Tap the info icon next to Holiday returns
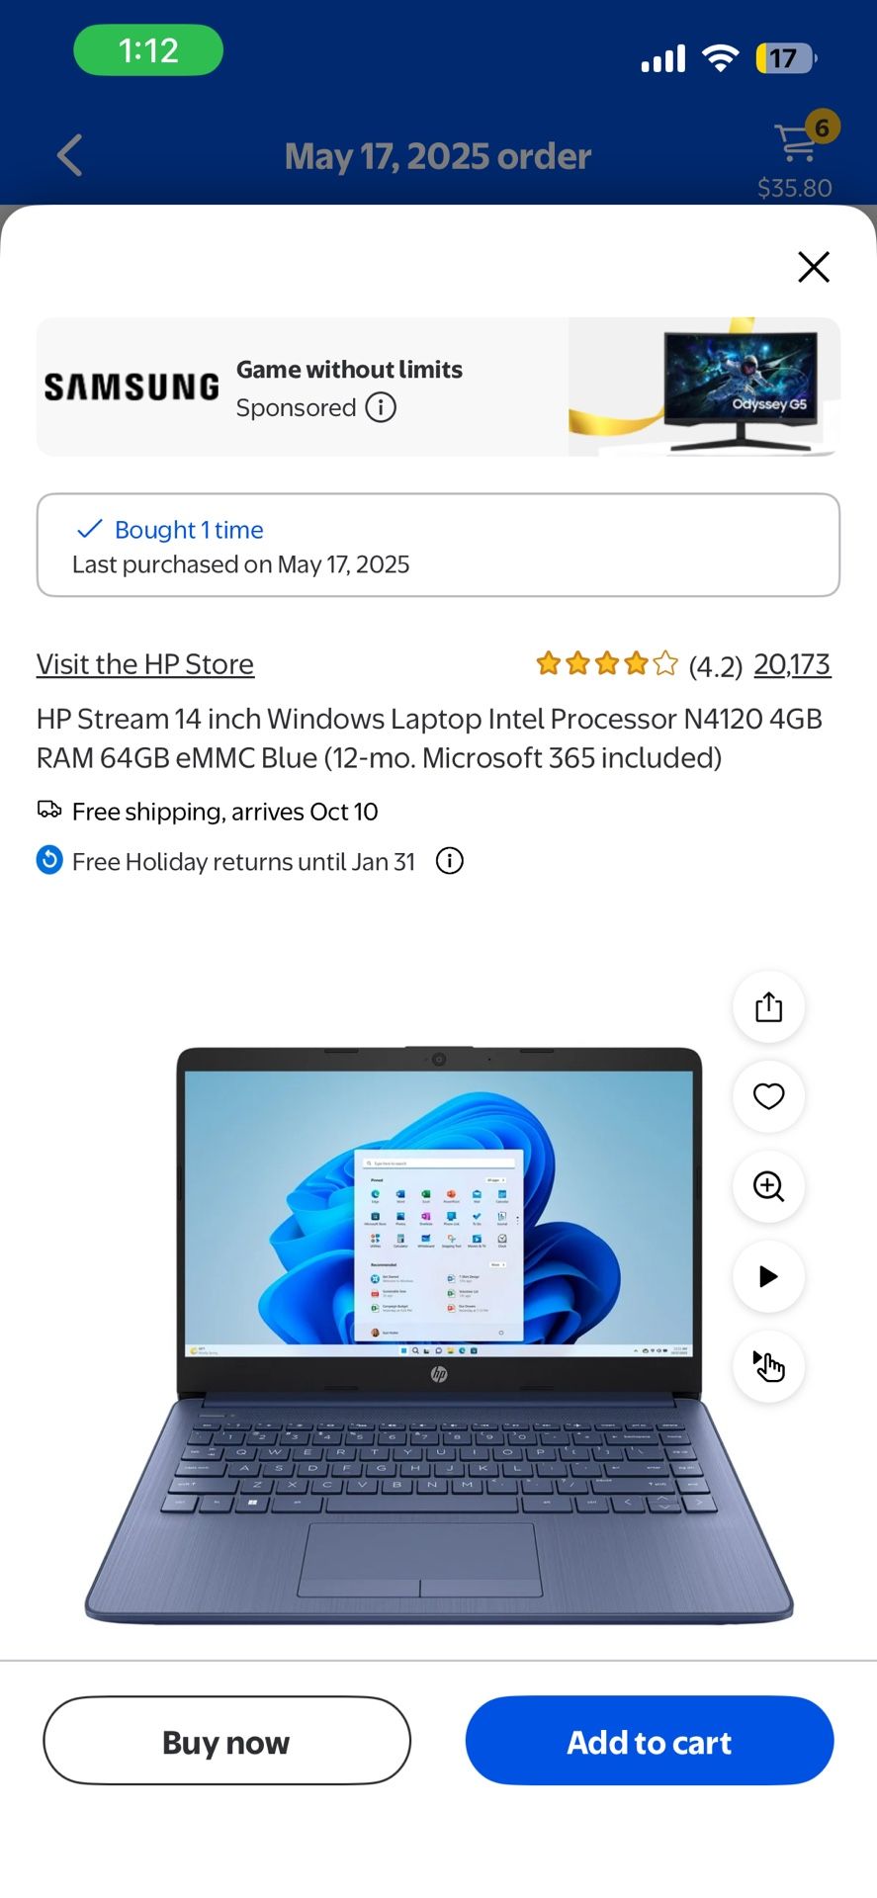Screen dimensions: 877x1898 coord(450,861)
